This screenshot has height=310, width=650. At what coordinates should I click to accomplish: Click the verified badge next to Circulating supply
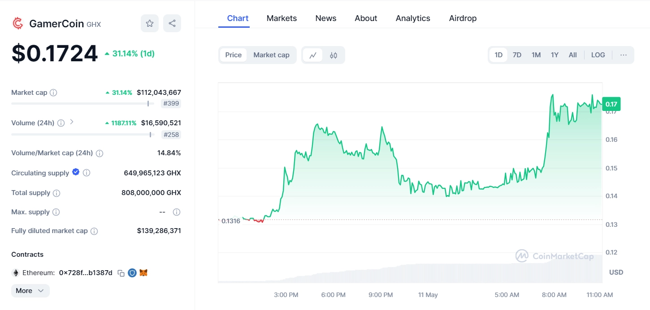point(75,172)
